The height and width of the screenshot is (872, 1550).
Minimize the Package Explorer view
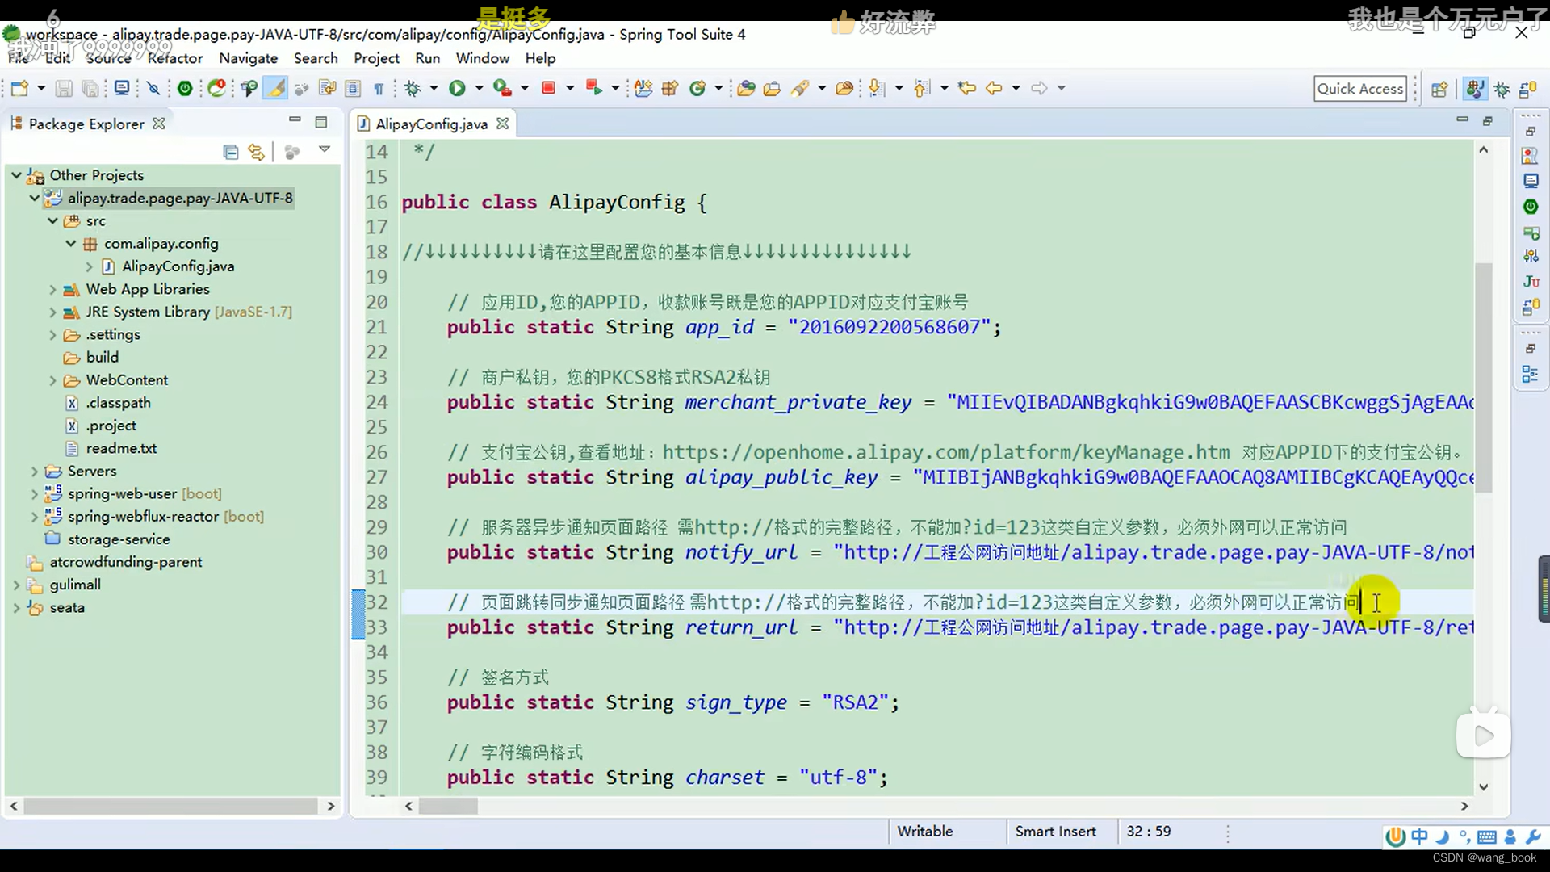(295, 120)
